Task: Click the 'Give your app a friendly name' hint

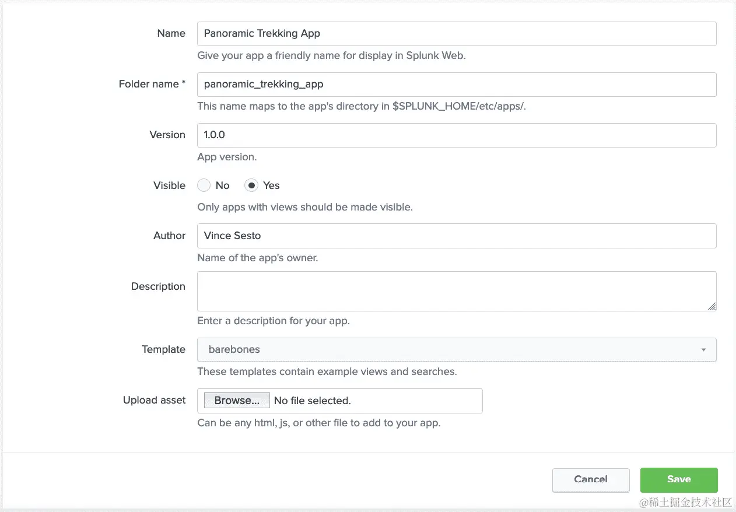Action: (331, 56)
